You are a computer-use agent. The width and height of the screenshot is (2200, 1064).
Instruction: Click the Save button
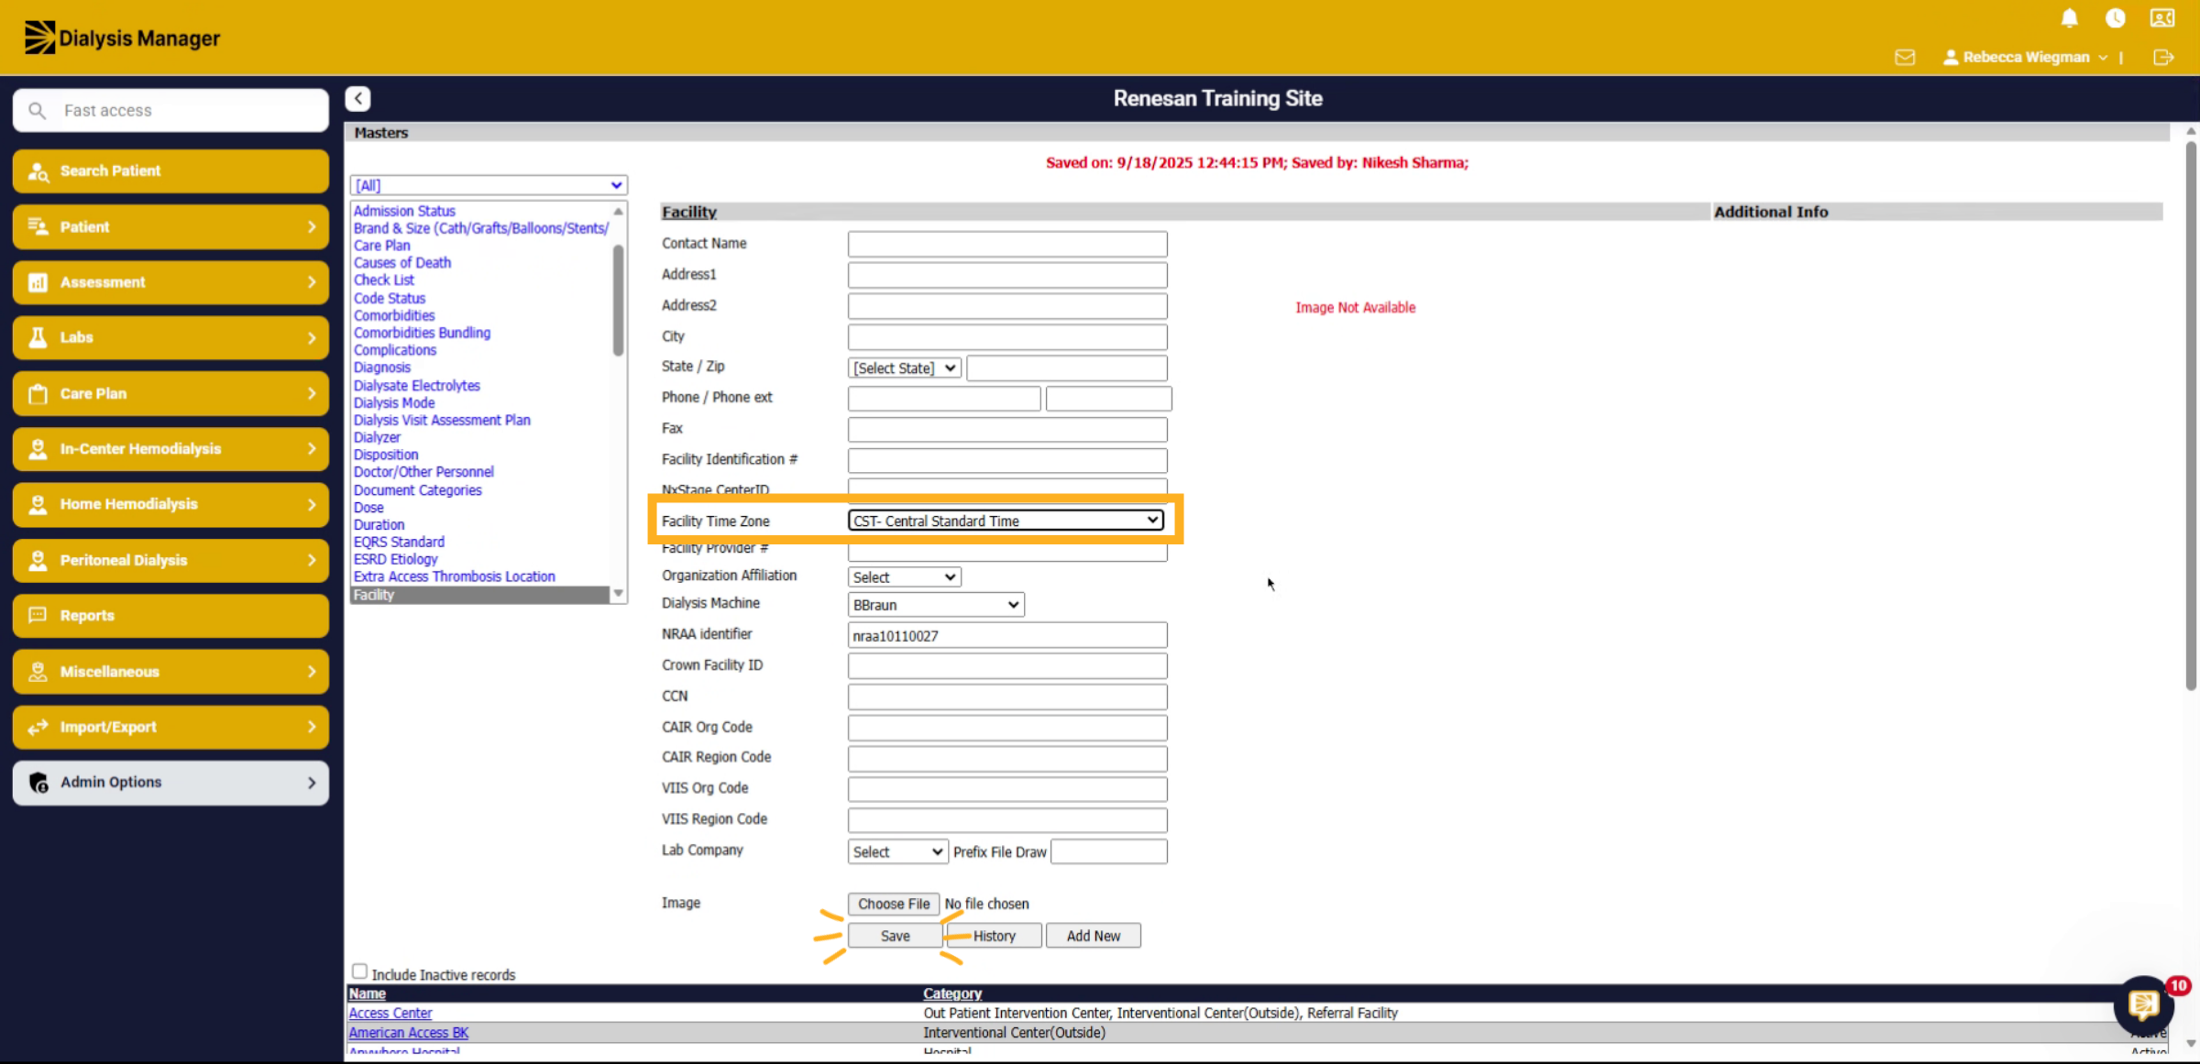click(x=895, y=936)
